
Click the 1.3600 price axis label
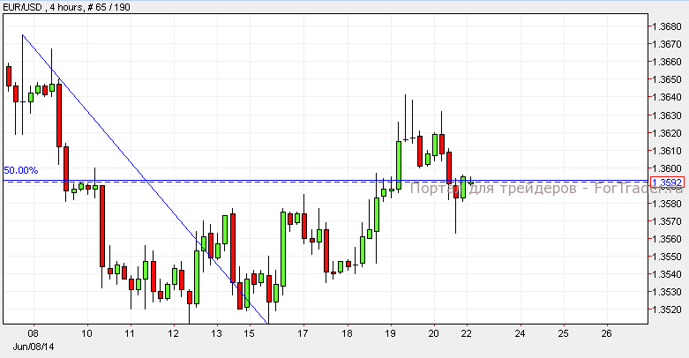[667, 168]
